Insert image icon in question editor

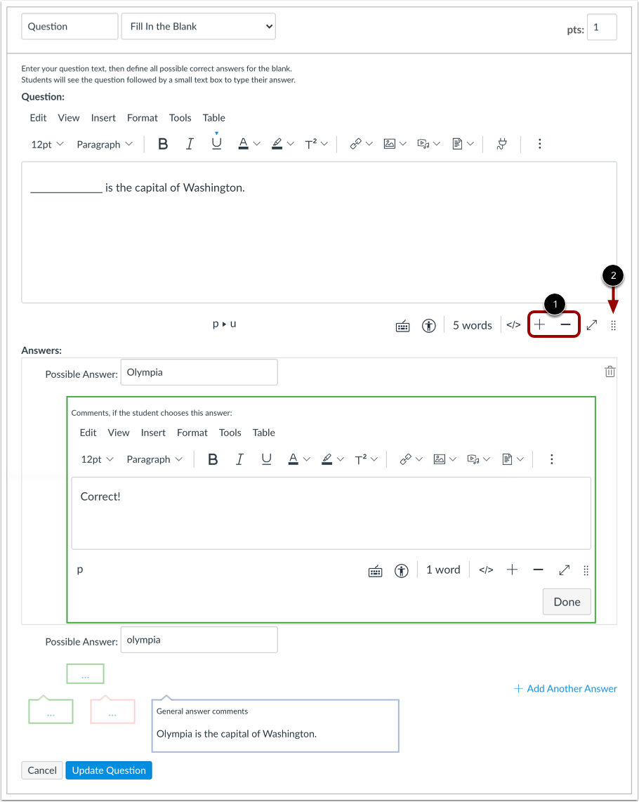pos(389,144)
